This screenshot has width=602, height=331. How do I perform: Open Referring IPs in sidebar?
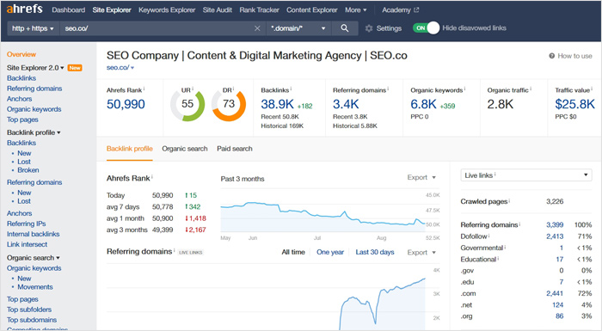[26, 224]
